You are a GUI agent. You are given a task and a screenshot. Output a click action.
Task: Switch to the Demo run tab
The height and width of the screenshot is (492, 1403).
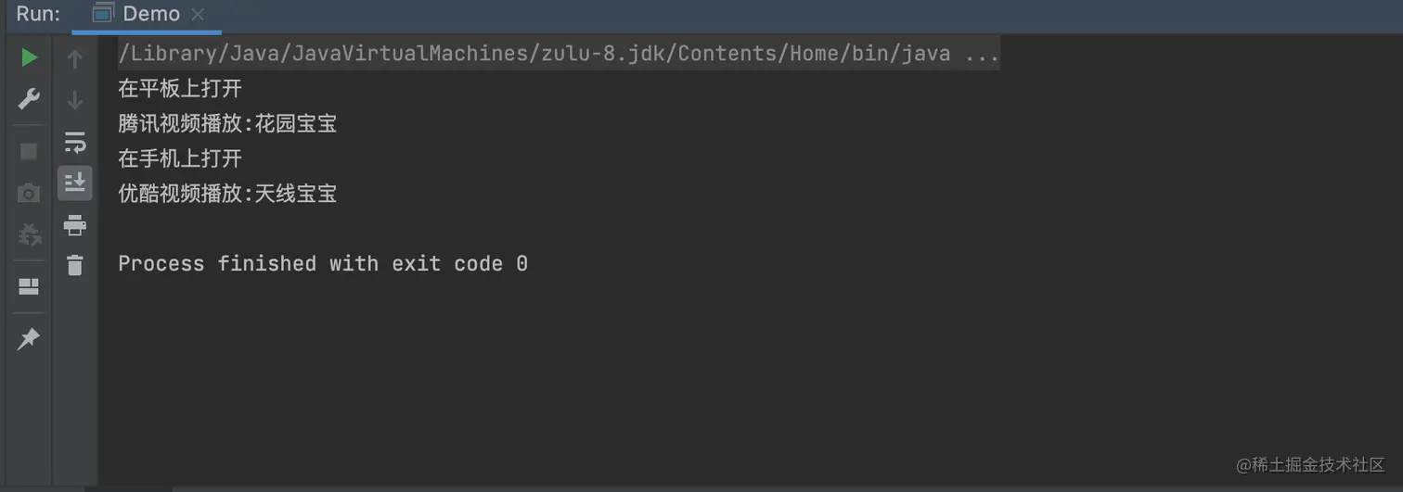pos(150,14)
